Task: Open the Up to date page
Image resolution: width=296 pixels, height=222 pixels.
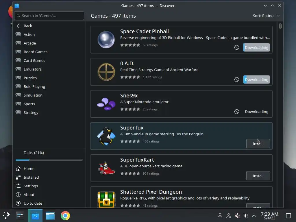Action: pyautogui.click(x=49, y=203)
